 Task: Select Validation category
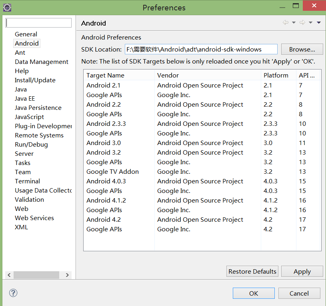click(29, 199)
